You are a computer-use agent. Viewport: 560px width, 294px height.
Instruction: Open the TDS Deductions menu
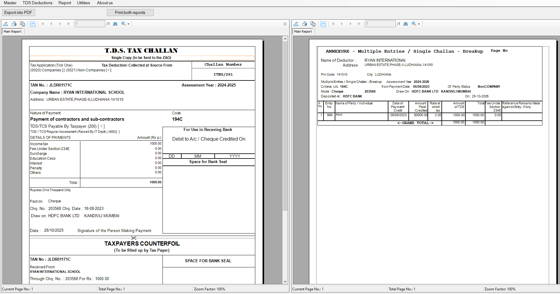click(x=37, y=3)
